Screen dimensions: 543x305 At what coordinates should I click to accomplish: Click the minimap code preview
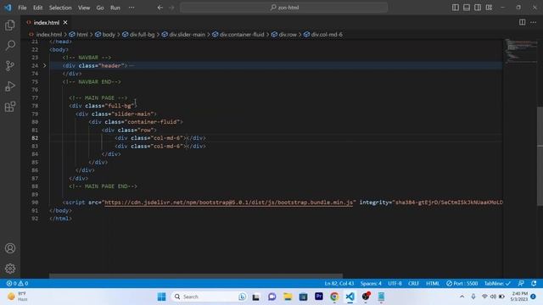(x=520, y=51)
